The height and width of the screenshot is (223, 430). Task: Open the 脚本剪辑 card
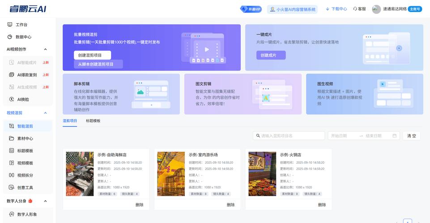121,94
